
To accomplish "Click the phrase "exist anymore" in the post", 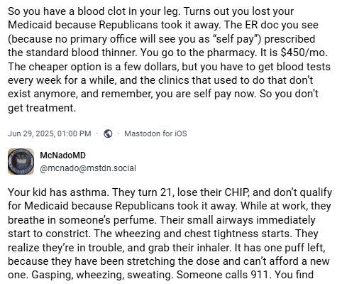I will [43, 94].
